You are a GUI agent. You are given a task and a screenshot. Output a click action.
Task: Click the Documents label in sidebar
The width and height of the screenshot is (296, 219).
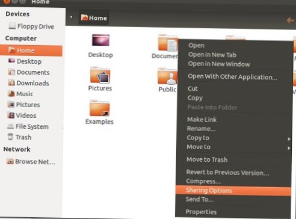pos(33,72)
